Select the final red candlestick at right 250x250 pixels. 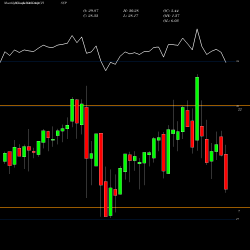coord(226,171)
